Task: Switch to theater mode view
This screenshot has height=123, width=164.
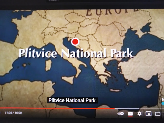Action: click(158, 114)
